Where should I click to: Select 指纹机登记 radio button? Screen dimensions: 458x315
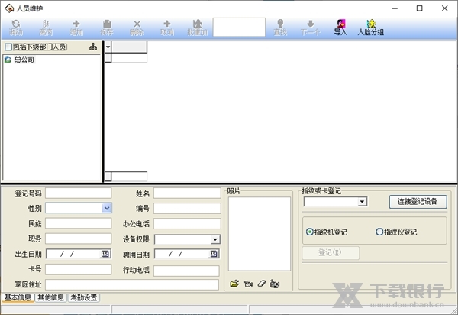(x=309, y=232)
